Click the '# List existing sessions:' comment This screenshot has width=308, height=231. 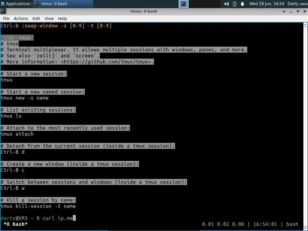point(38,110)
